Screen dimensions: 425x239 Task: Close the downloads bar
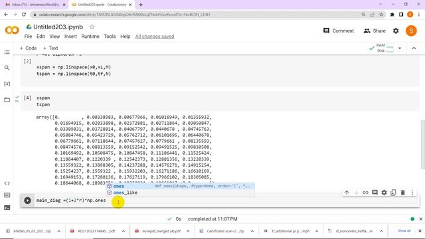point(420,231)
